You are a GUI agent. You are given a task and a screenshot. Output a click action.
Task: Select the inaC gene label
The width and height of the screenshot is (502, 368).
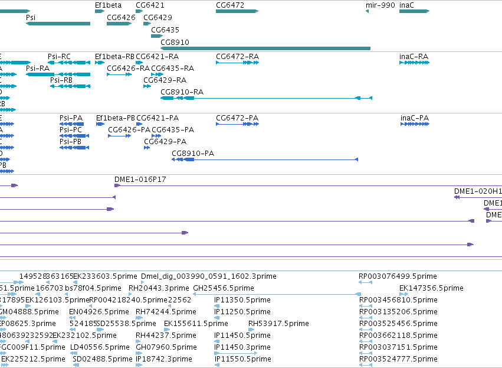point(406,5)
